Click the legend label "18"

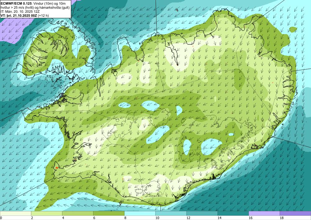282,218
